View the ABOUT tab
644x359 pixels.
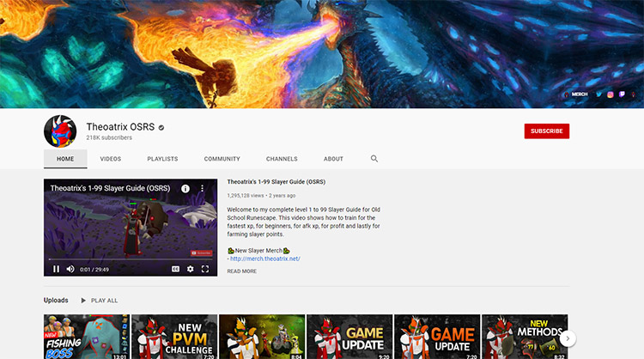(333, 159)
